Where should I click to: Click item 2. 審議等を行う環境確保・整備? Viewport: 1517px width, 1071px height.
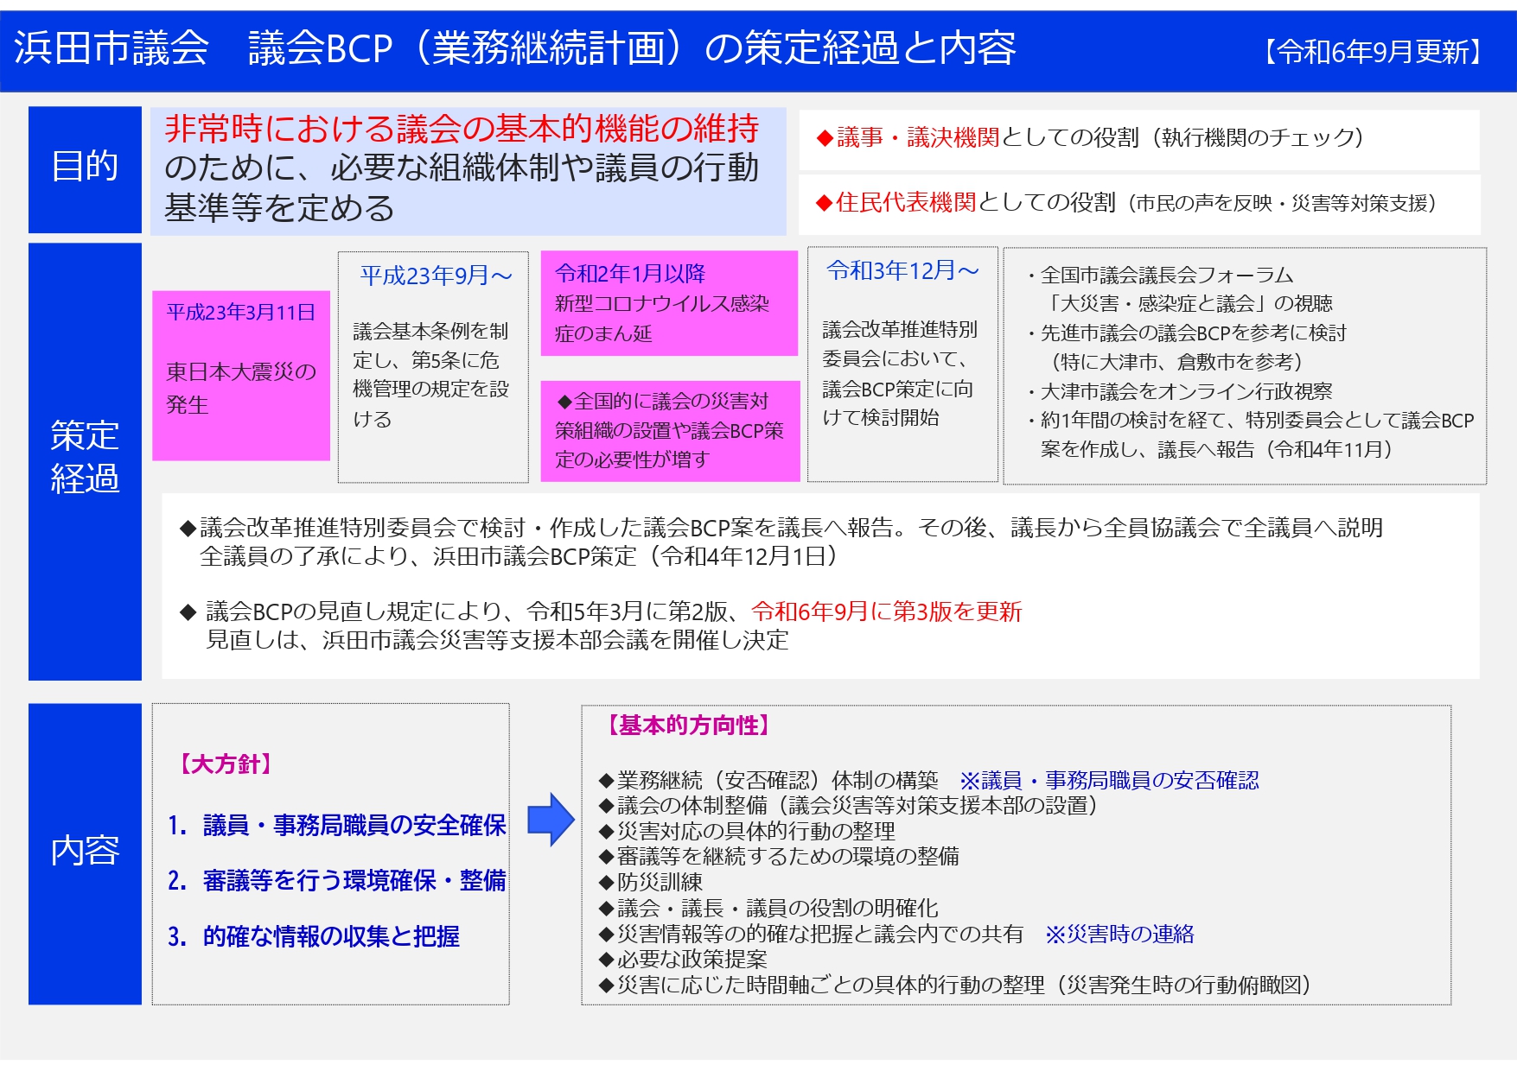337,881
